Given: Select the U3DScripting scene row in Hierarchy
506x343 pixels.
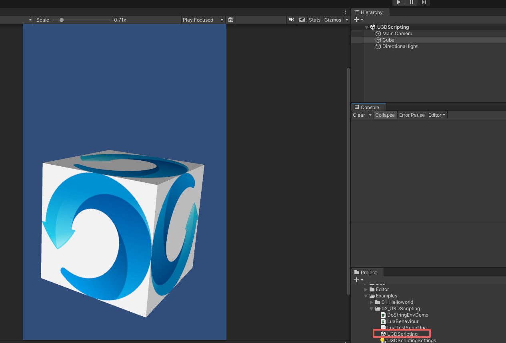Looking at the screenshot, I should click(428, 27).
